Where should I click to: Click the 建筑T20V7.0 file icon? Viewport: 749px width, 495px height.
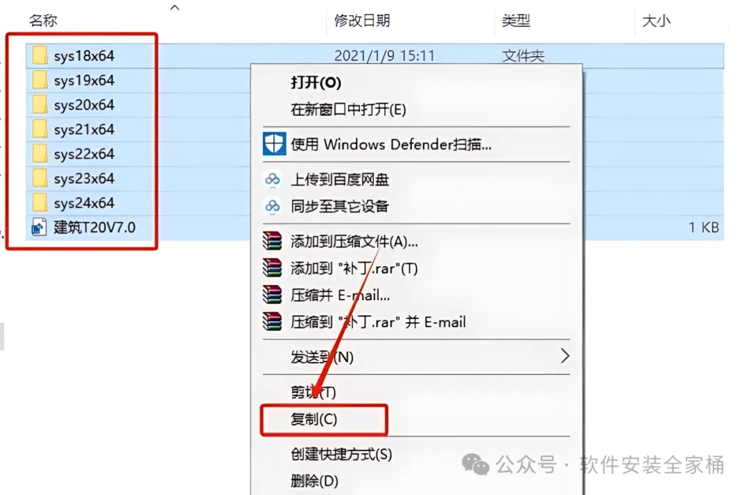tap(39, 227)
